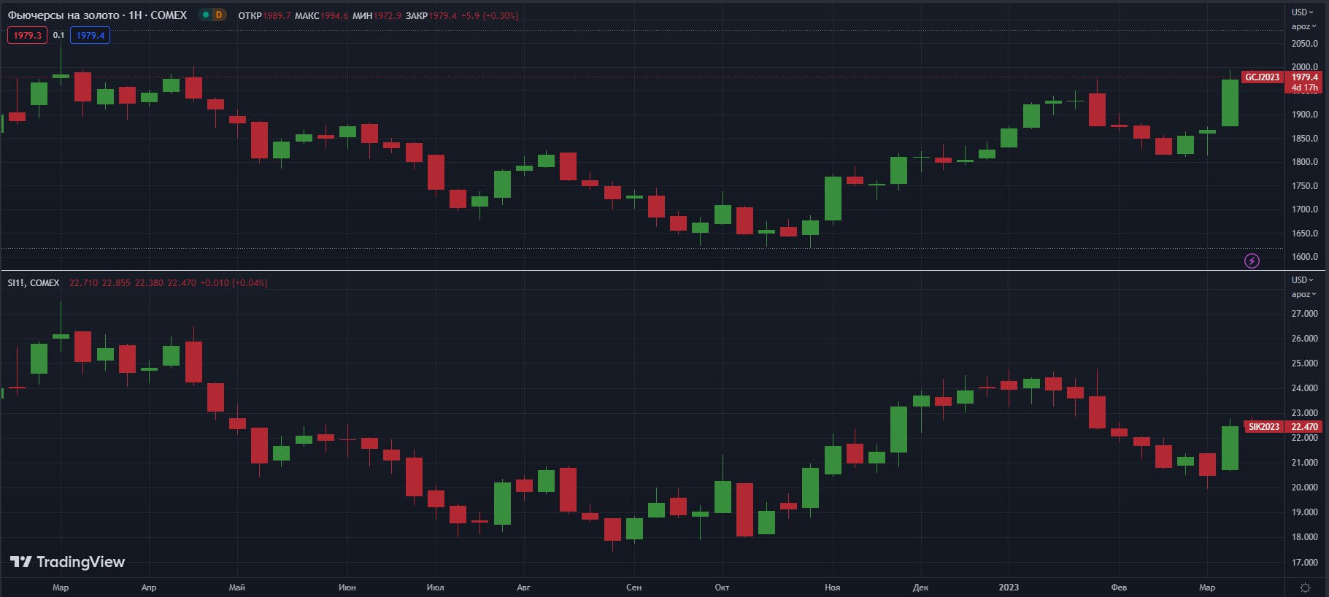The height and width of the screenshot is (597, 1329).
Task: Click SIK2023 contract label
Action: 1264,426
